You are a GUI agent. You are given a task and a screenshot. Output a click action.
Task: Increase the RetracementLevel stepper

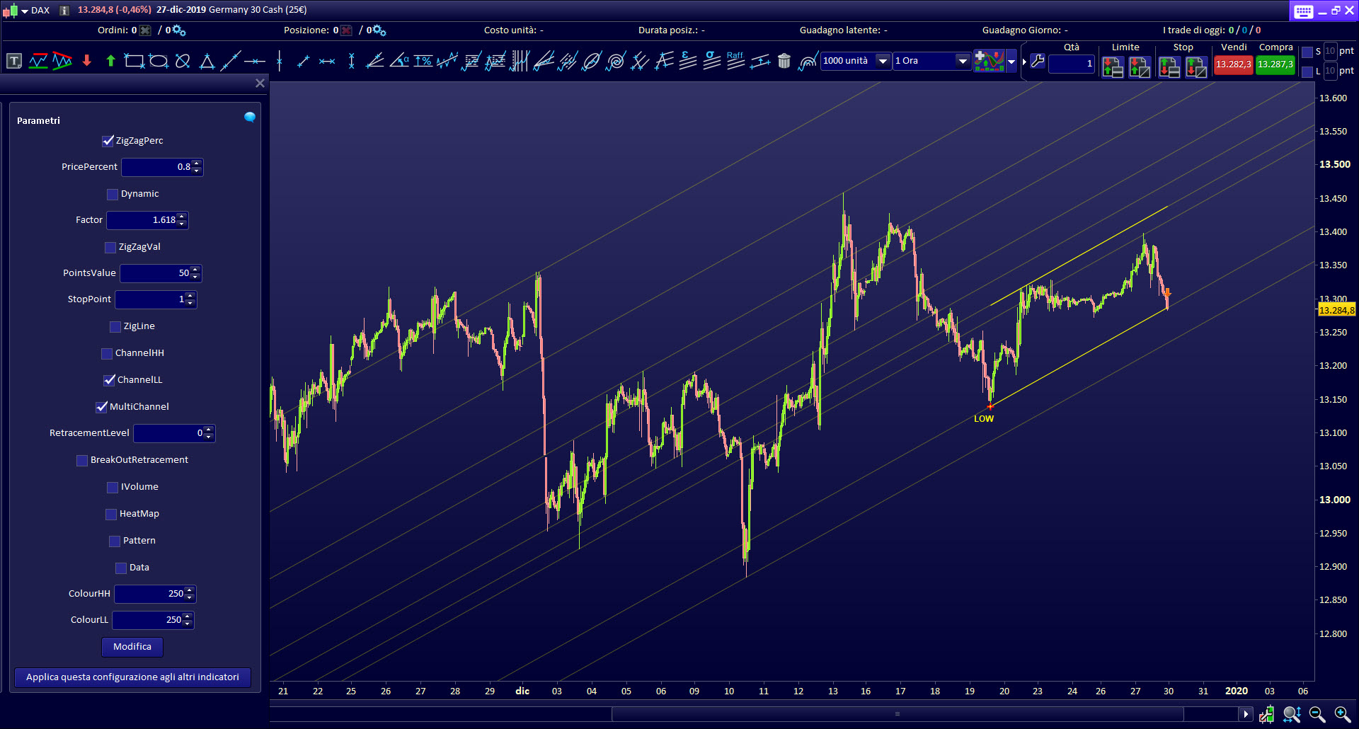tap(209, 430)
